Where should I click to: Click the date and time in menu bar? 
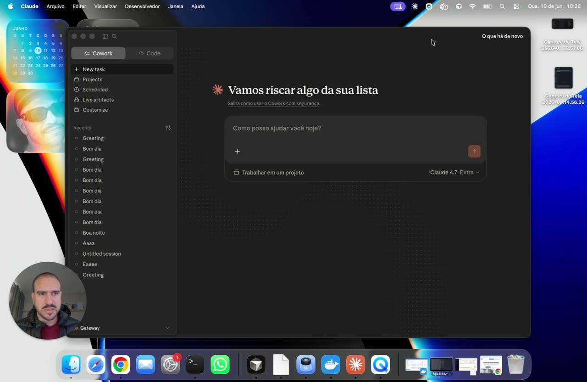tap(554, 6)
